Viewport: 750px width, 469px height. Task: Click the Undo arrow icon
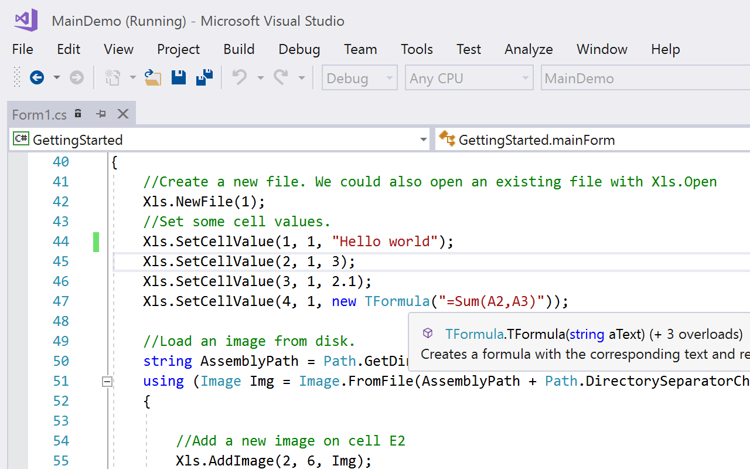coord(240,77)
